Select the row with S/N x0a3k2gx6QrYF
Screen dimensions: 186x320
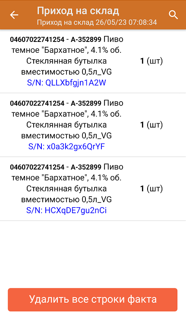click(93, 125)
